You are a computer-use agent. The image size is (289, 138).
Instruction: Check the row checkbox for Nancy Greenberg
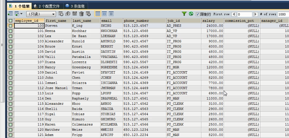(x=10, y=67)
